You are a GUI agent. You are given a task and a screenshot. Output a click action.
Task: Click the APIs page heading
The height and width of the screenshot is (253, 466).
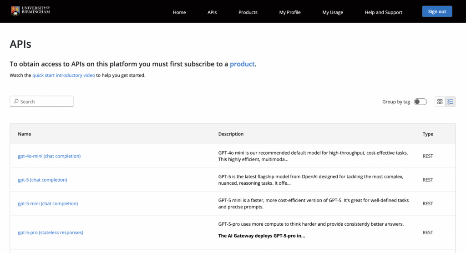[x=20, y=44]
